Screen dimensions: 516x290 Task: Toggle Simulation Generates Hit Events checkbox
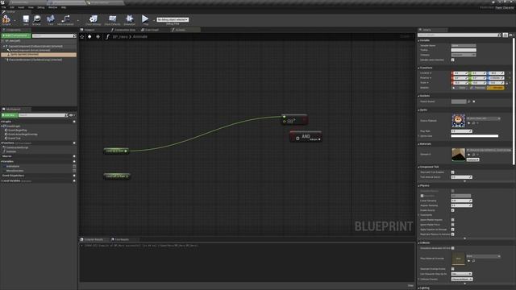pyautogui.click(x=453, y=248)
